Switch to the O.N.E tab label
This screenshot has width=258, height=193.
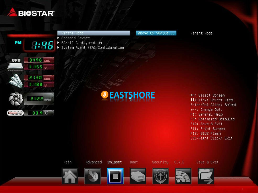coord(179,162)
